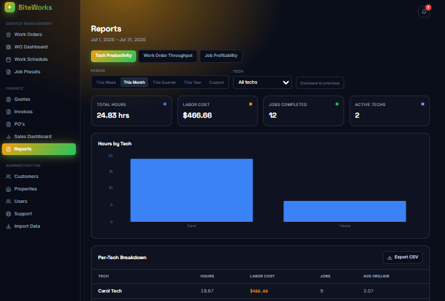Switch to the Job Profitability tab

click(x=221, y=56)
